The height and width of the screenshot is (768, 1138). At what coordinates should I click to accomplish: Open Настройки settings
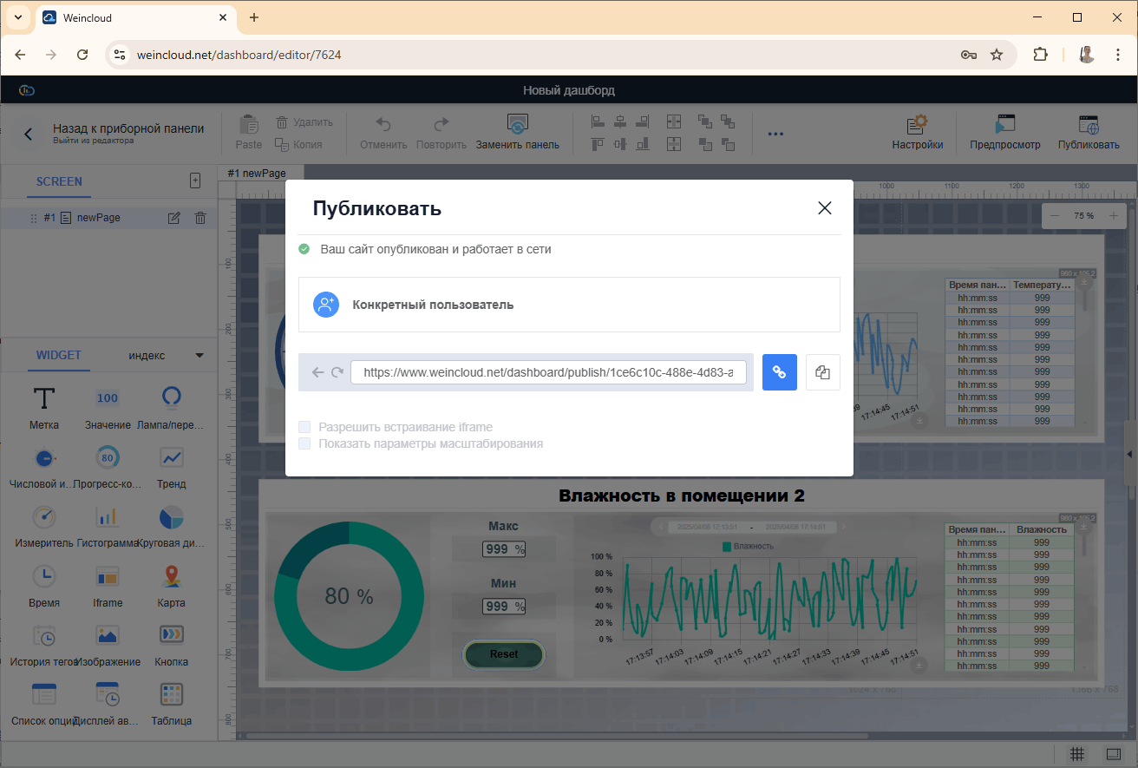tap(917, 125)
